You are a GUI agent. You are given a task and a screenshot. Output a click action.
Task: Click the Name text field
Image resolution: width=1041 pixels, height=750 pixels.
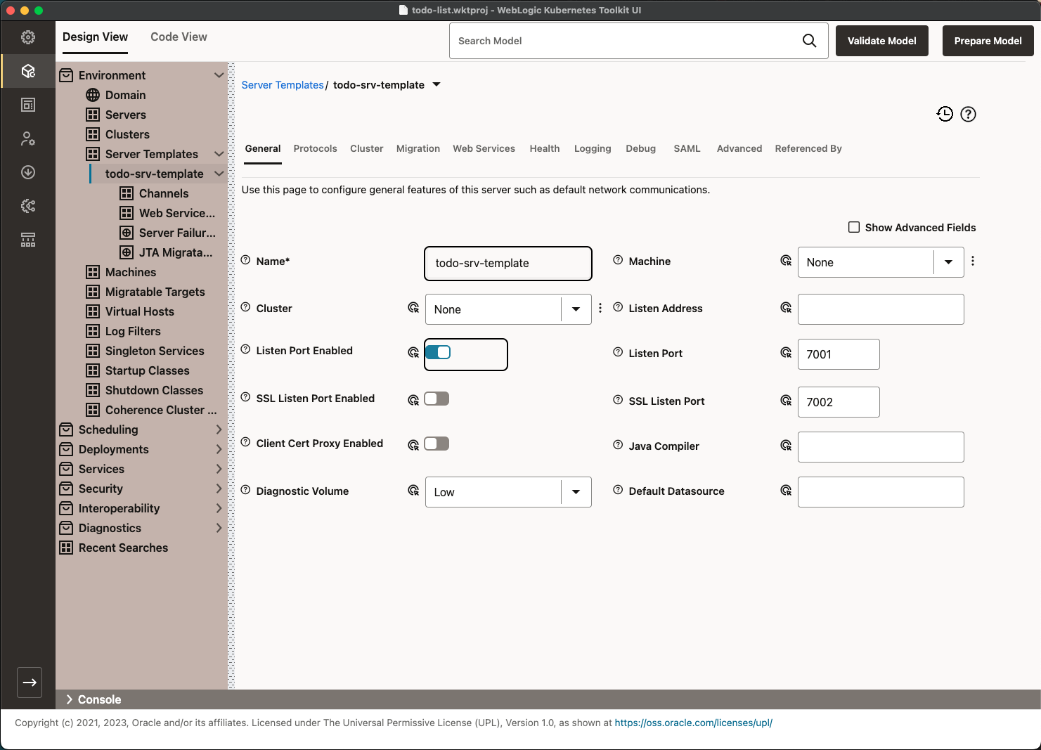[508, 263]
